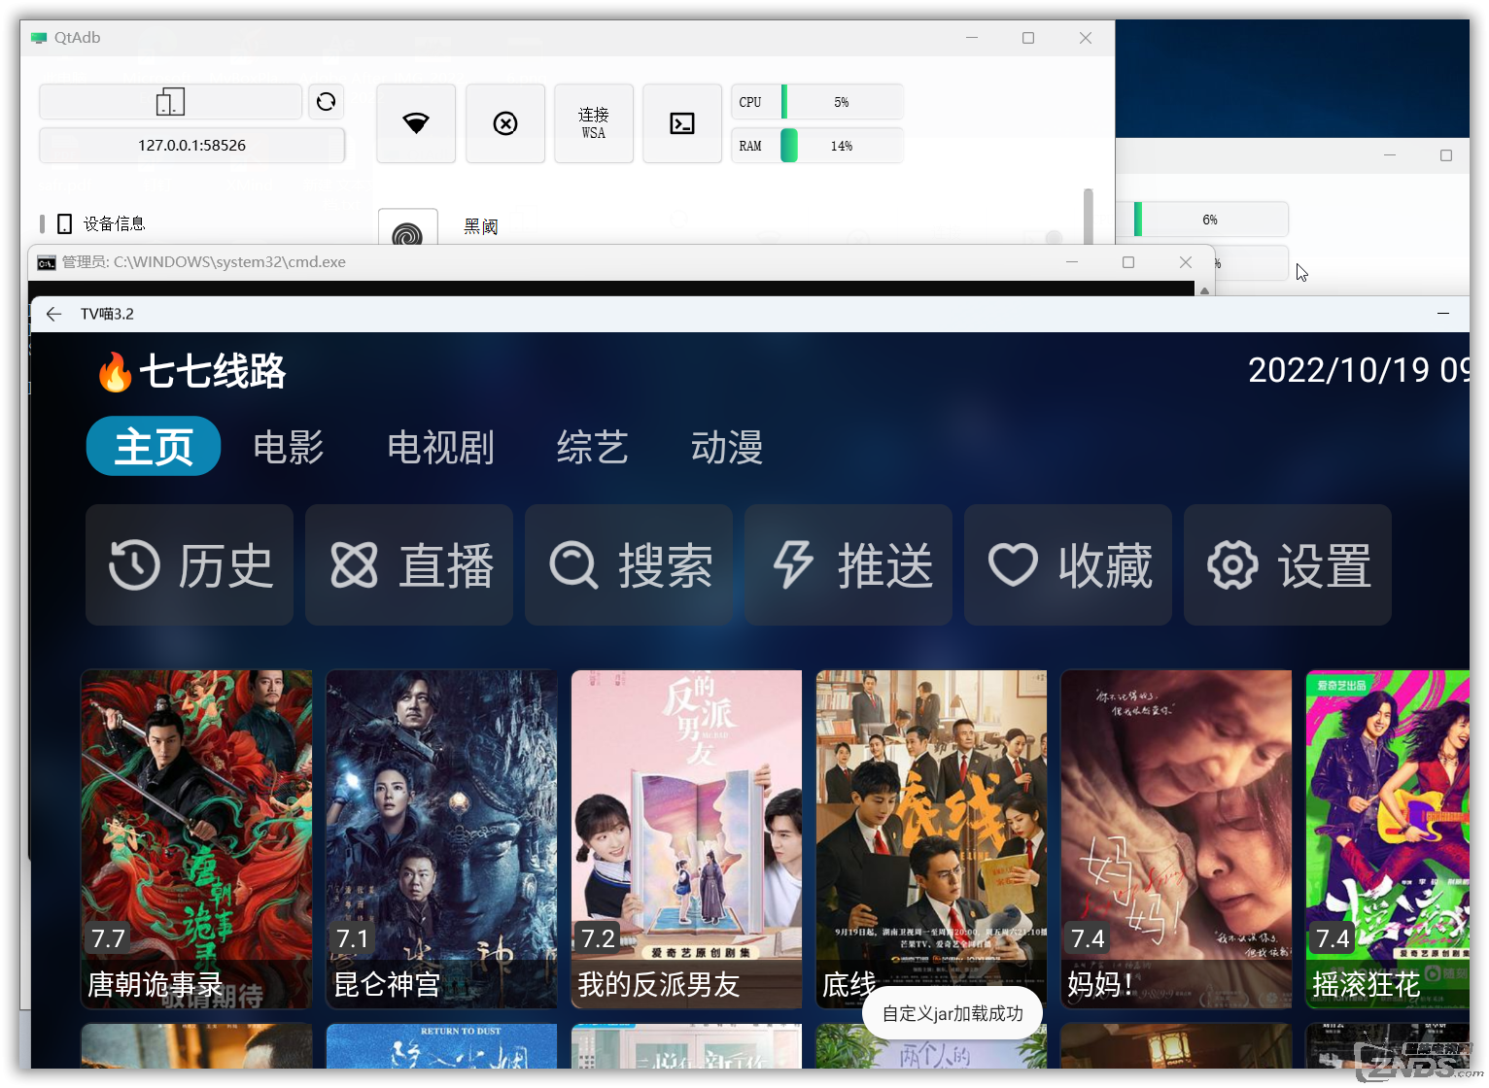The height and width of the screenshot is (1088, 1489).
Task: Click the cmd.exe scrollbar up arrow
Action: (x=1204, y=289)
